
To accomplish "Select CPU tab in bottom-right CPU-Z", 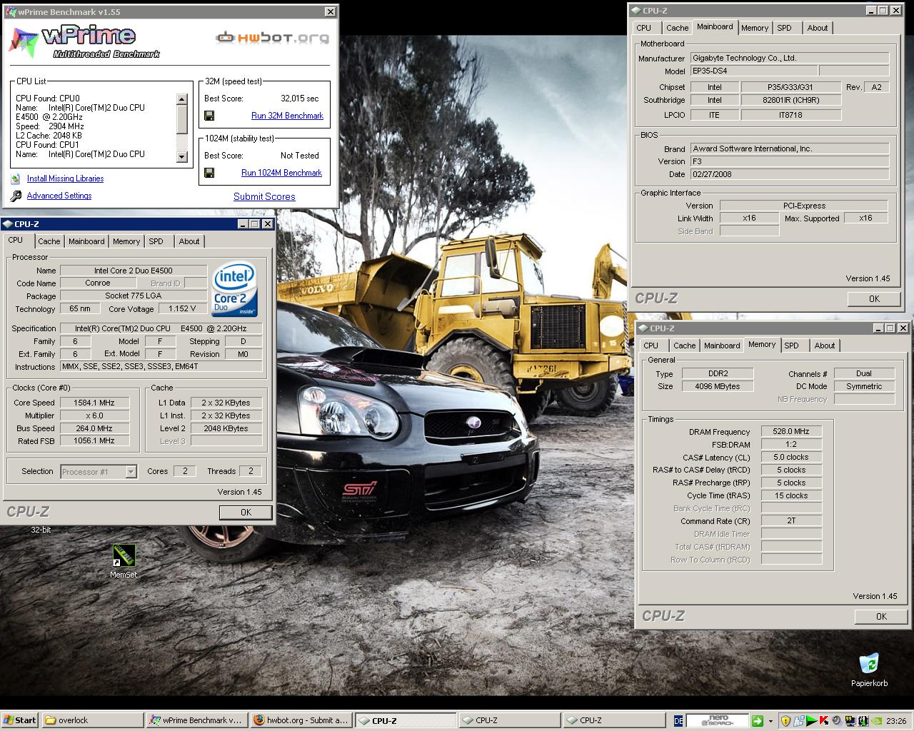I will [x=651, y=346].
